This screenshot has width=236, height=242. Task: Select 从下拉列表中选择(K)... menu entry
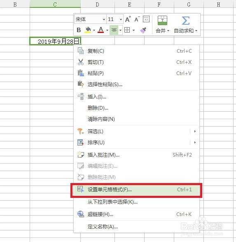(136, 202)
